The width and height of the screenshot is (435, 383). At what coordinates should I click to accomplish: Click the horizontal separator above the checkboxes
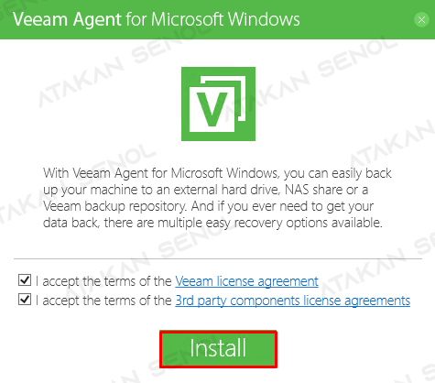pyautogui.click(x=218, y=259)
